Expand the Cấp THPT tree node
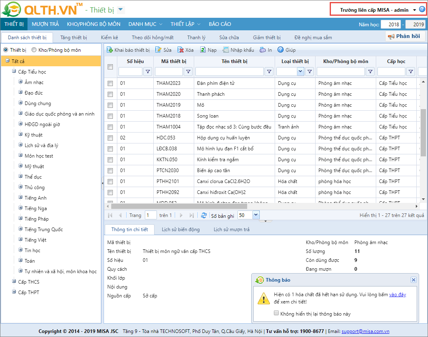The image size is (428, 337). coord(14,292)
